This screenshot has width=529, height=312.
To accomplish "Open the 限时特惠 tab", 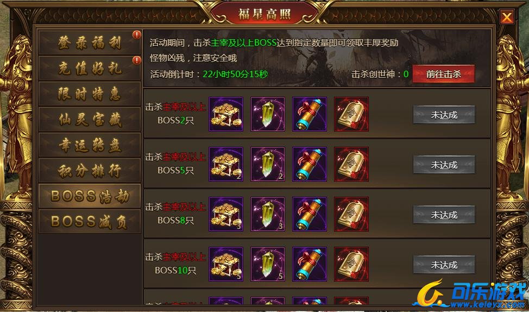I will pos(90,94).
